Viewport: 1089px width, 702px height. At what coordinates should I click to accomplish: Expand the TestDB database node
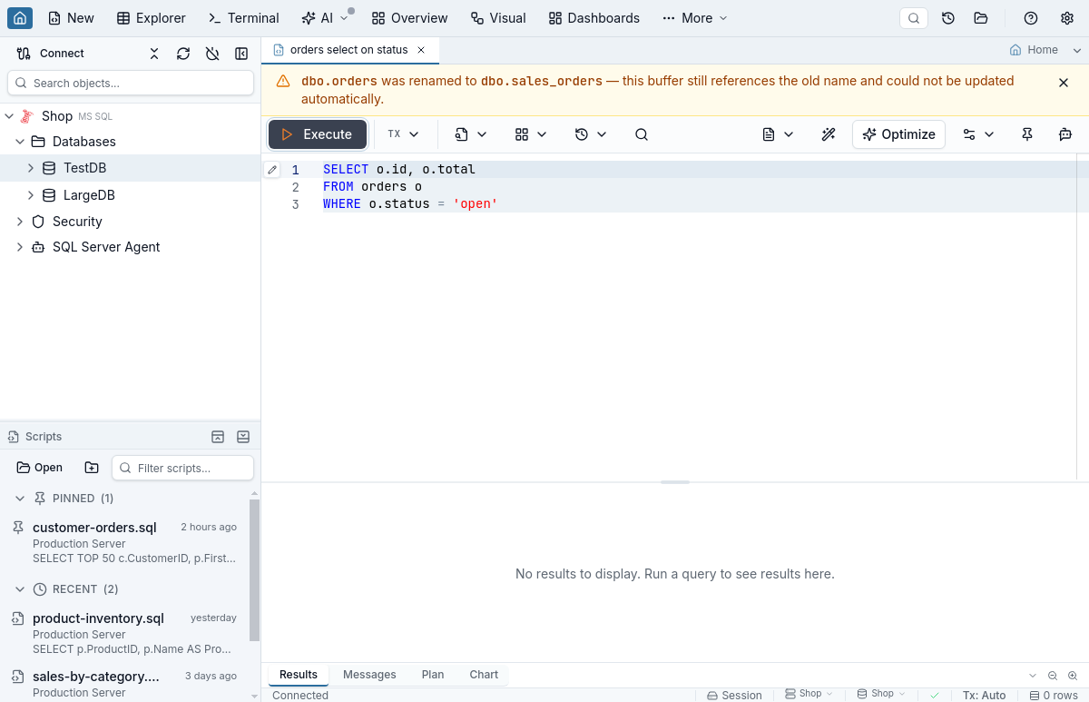(31, 168)
